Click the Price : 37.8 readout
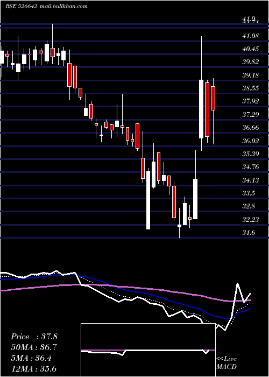Screen dimensions: 269x377 (x=34, y=337)
